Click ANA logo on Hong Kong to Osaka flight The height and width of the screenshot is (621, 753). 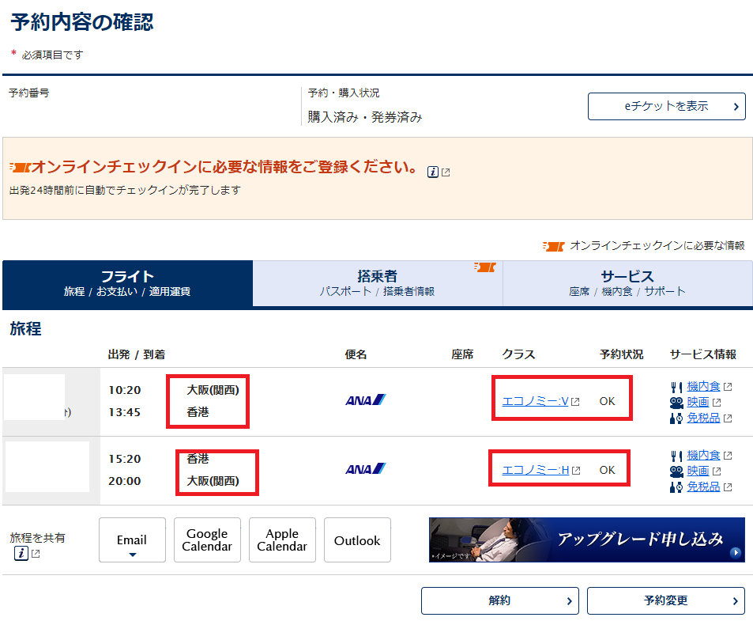(365, 469)
